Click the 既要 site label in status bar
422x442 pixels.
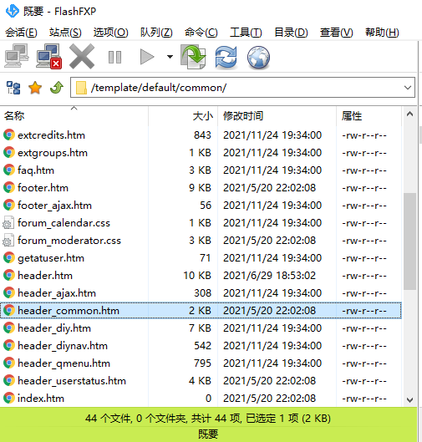[x=208, y=434]
